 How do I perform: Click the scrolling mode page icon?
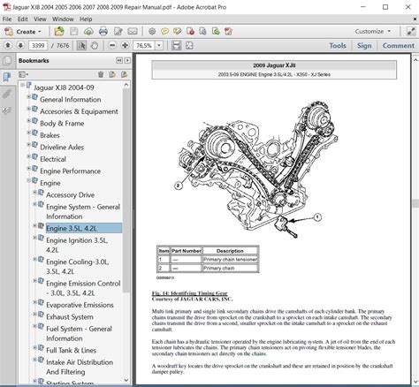(x=177, y=45)
